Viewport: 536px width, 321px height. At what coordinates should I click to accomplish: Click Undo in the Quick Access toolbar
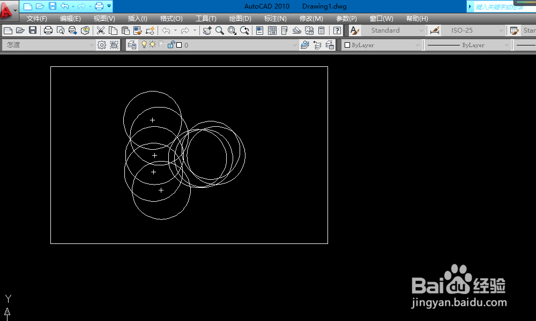point(65,6)
